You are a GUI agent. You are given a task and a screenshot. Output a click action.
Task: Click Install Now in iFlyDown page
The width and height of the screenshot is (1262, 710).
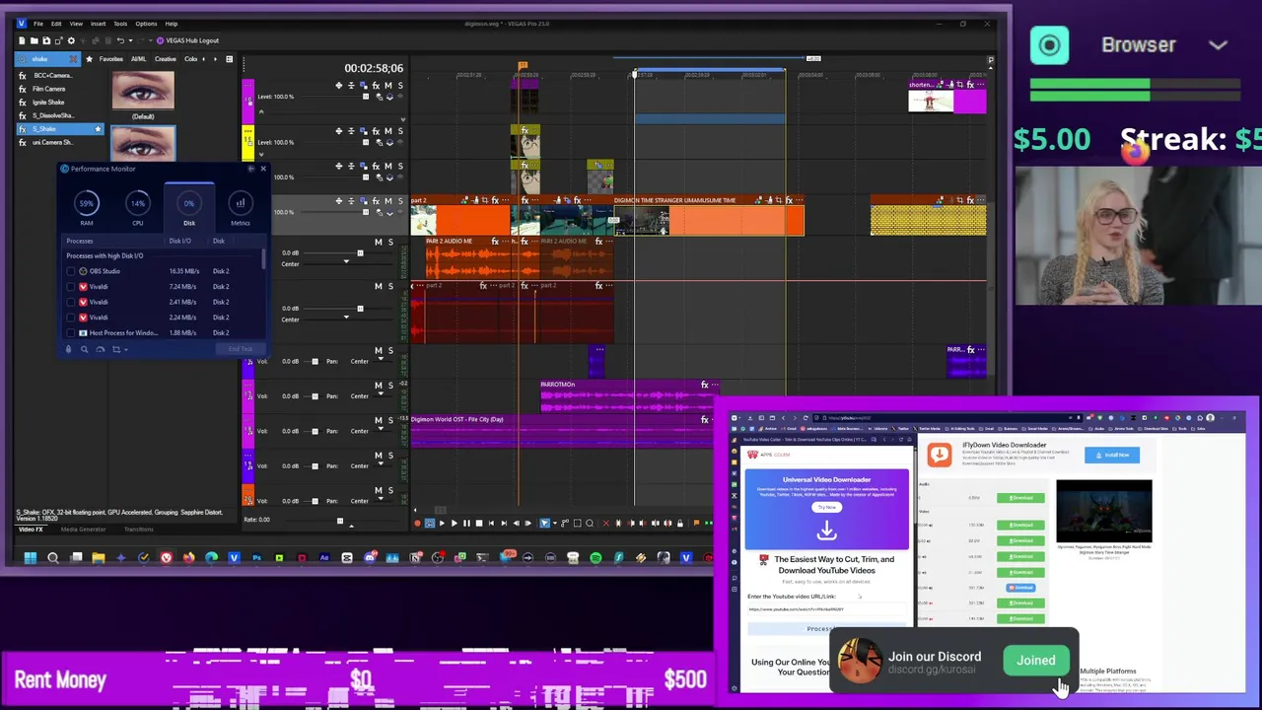point(1112,455)
